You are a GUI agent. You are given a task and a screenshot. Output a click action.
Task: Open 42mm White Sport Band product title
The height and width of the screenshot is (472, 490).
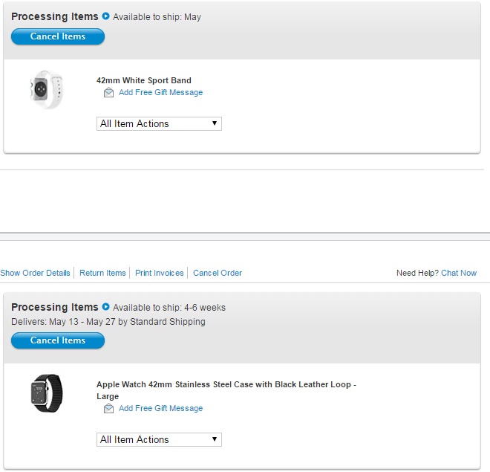point(144,80)
